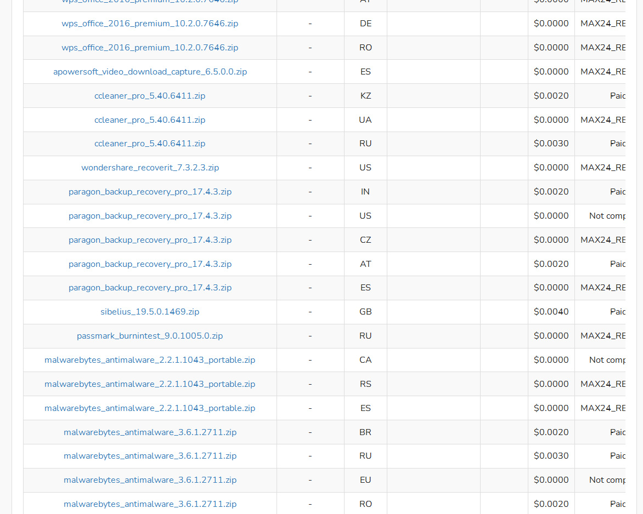The image size is (643, 514).
Task: Select the RS country cell
Action: (x=365, y=384)
